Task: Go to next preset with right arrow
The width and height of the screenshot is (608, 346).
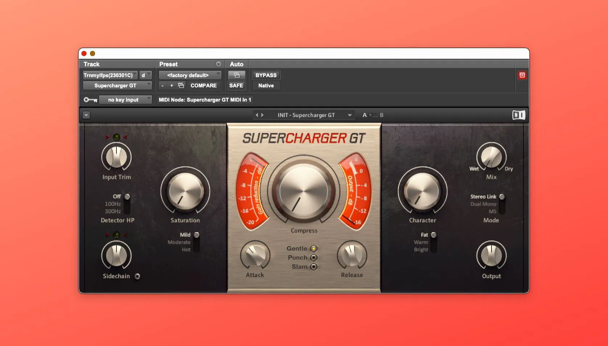Action: coord(262,115)
